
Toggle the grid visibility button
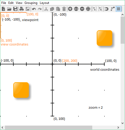[119, 9]
